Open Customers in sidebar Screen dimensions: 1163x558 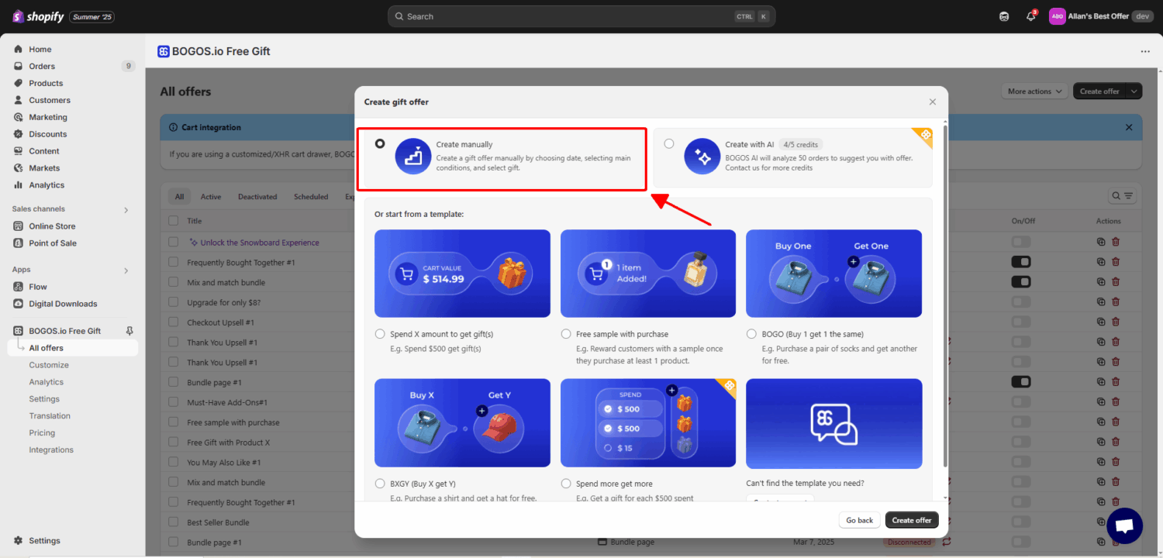point(50,101)
